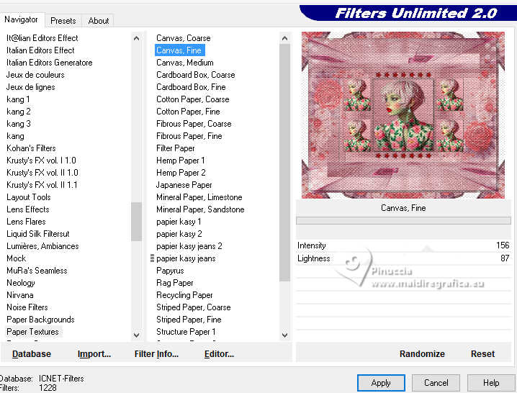This screenshot has width=517, height=393.
Task: Select Liquid Silk Filtersut category
Action: coord(38,234)
